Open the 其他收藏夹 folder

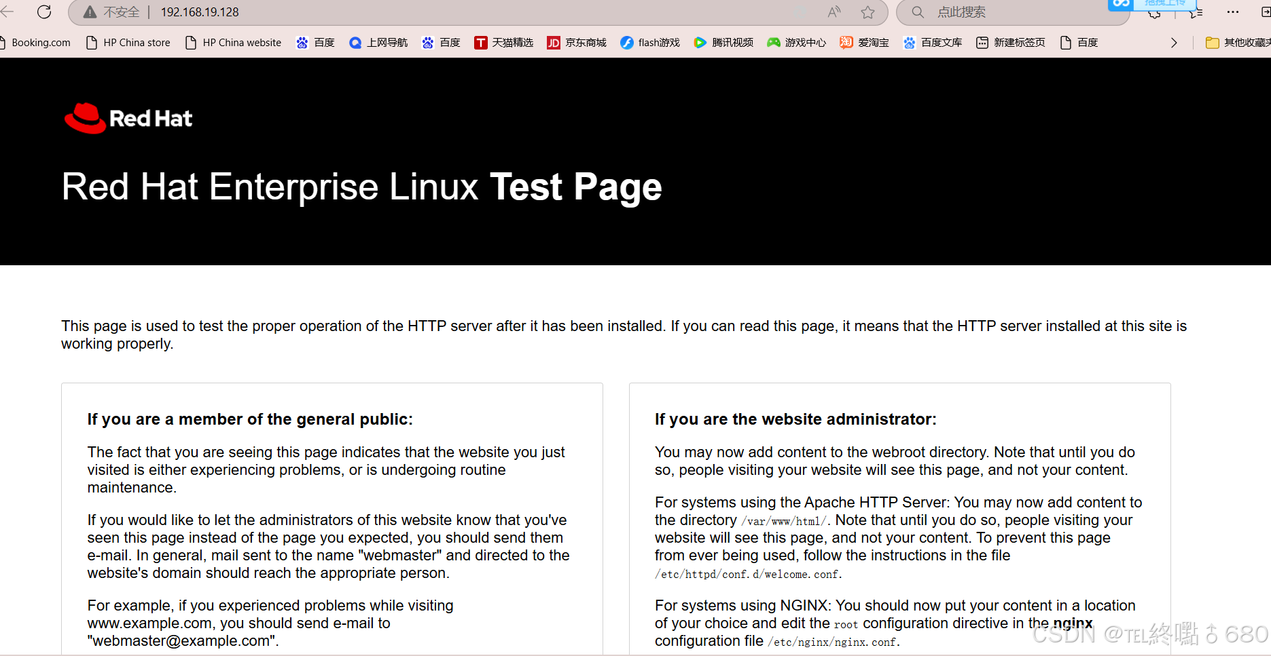[x=1238, y=43]
